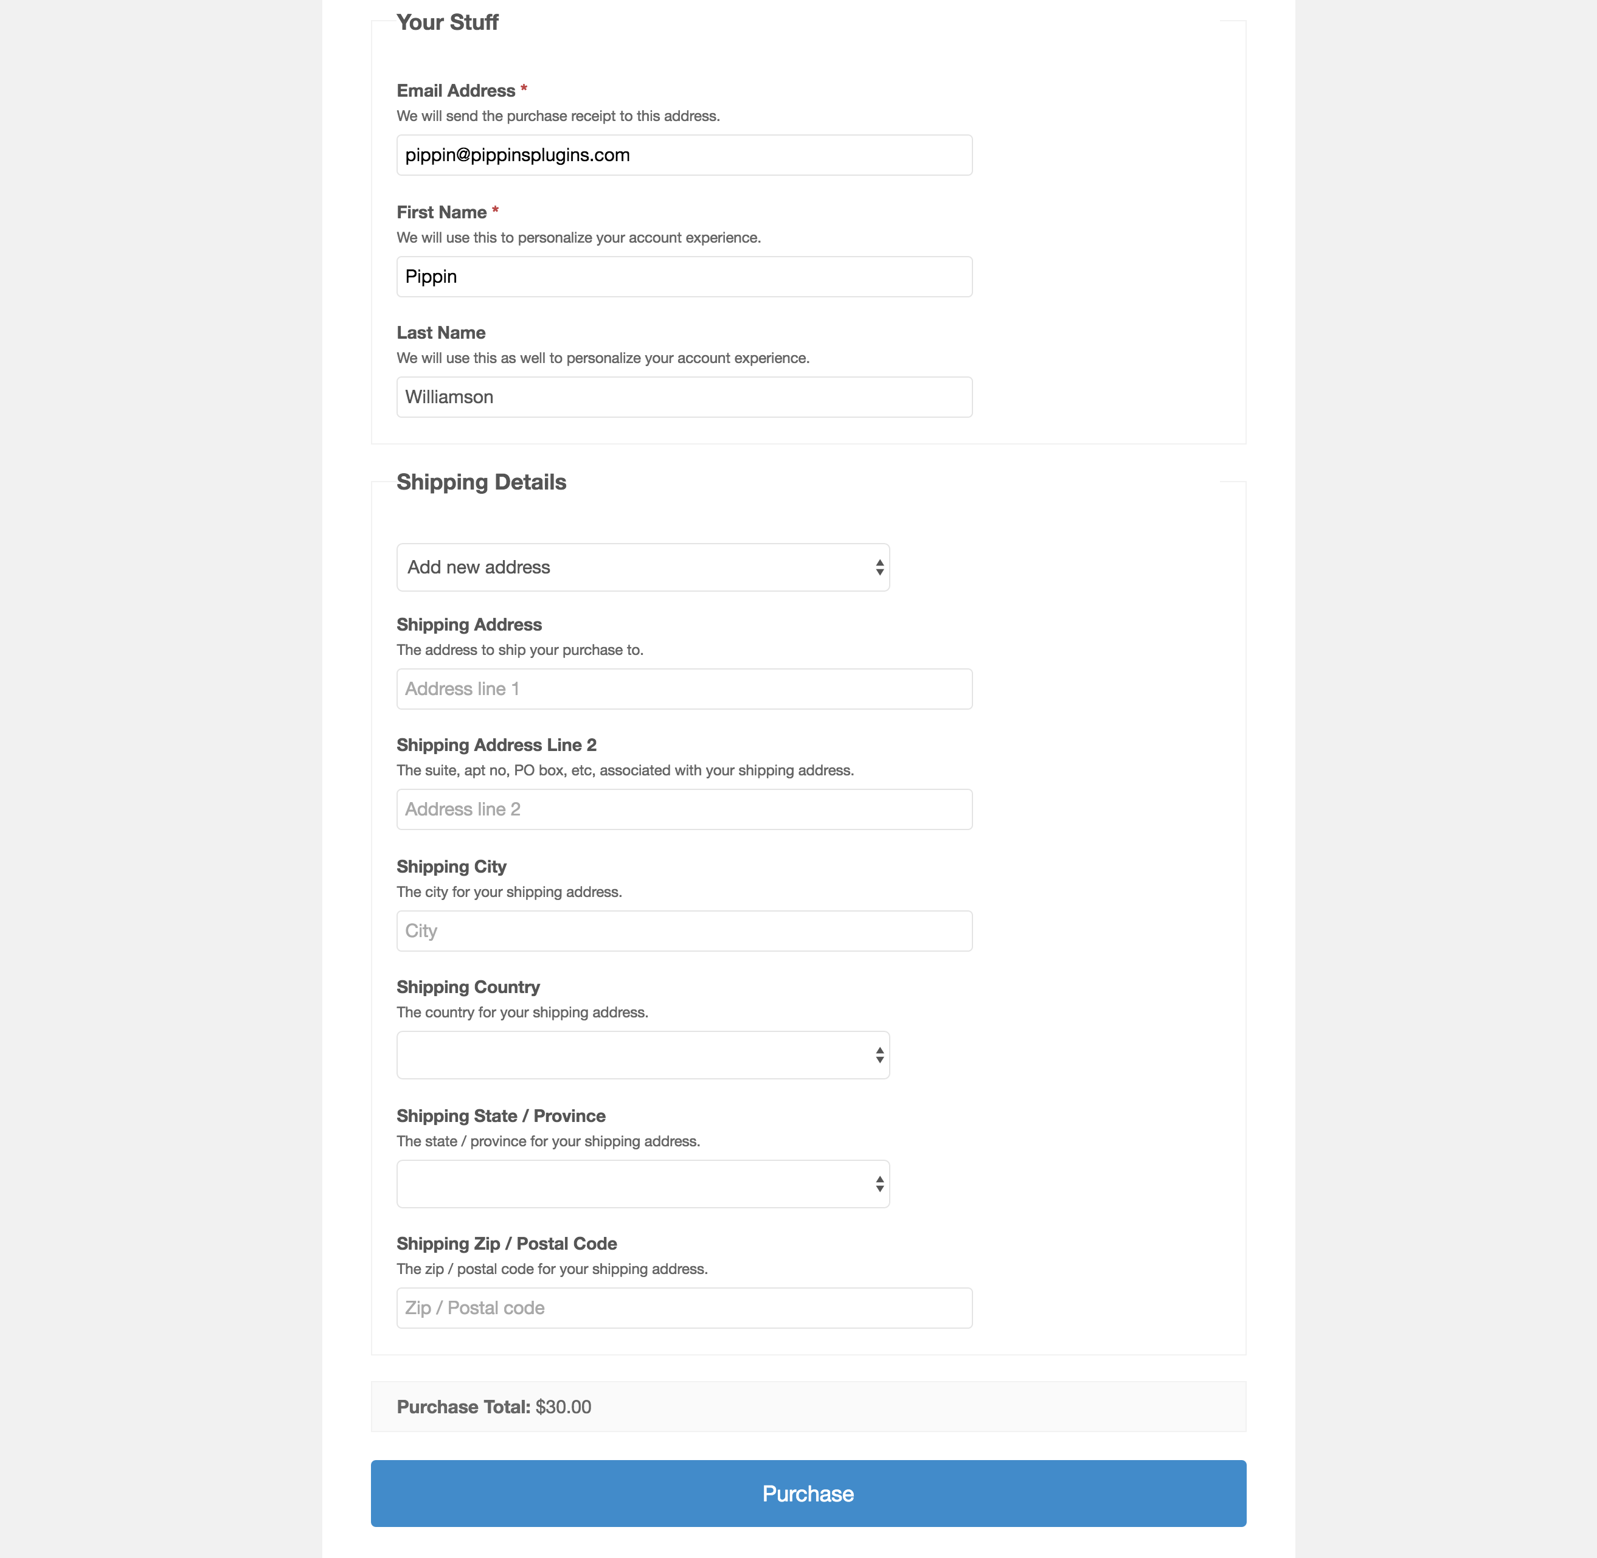
Task: Expand the Shipping Country dropdown
Action: (643, 1054)
